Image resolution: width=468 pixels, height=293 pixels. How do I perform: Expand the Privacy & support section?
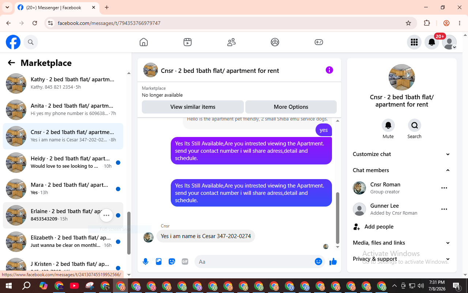click(x=402, y=259)
